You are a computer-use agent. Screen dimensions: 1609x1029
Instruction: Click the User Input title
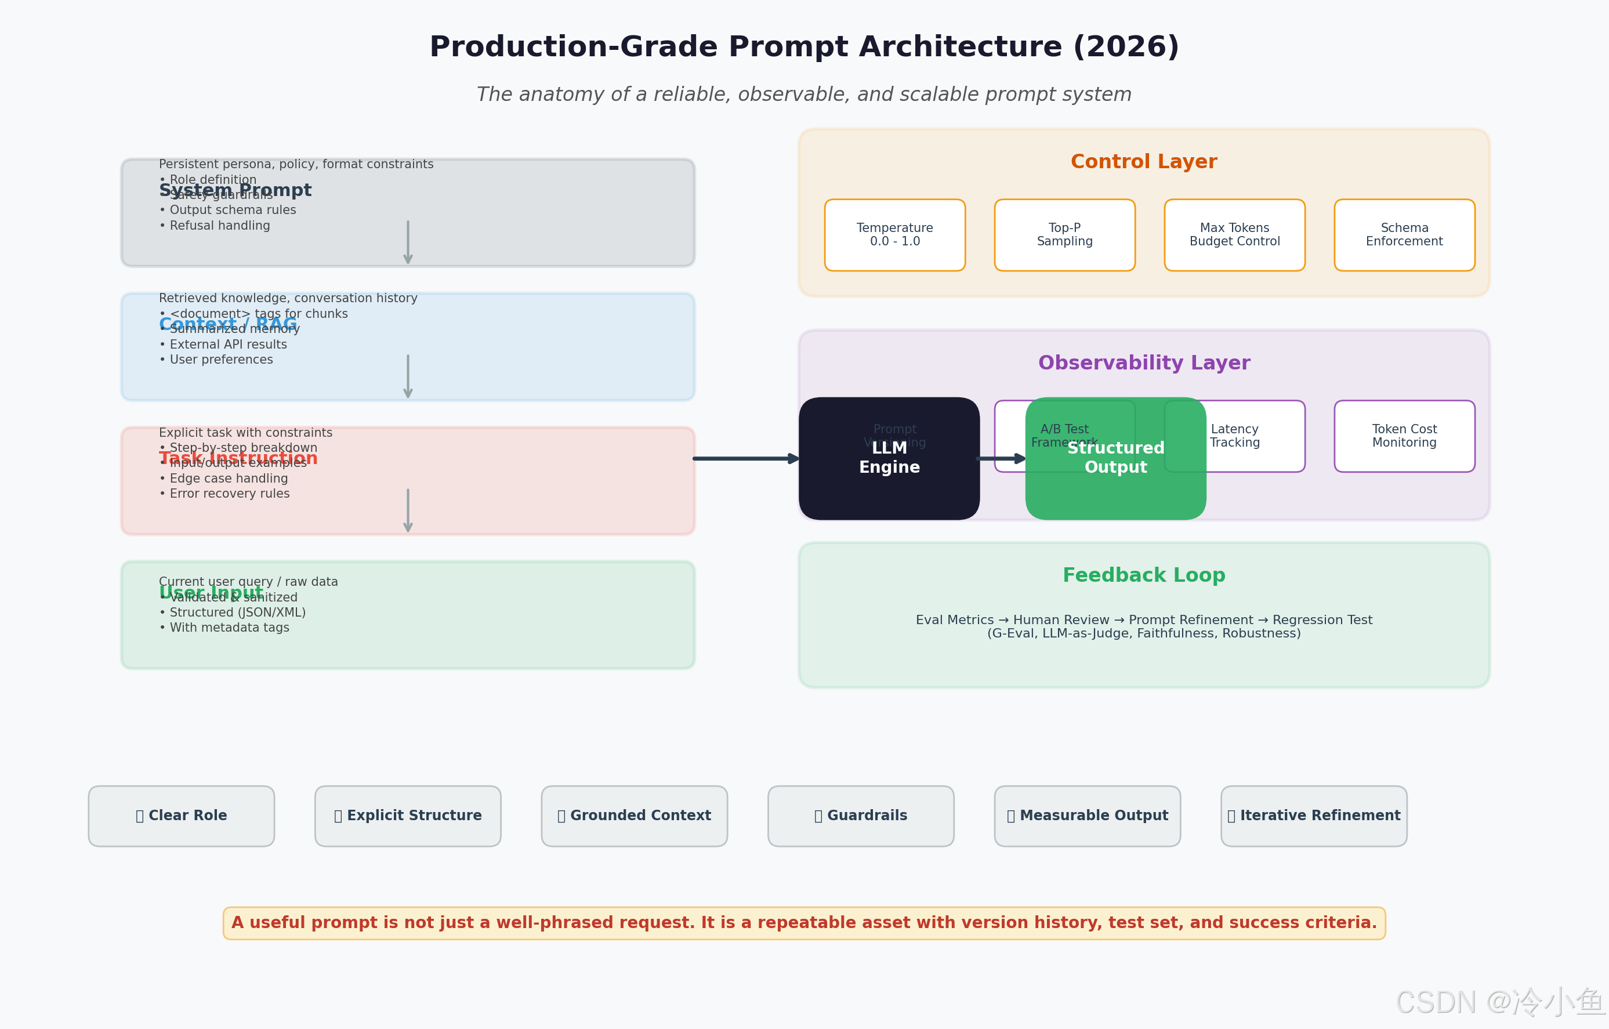[211, 593]
